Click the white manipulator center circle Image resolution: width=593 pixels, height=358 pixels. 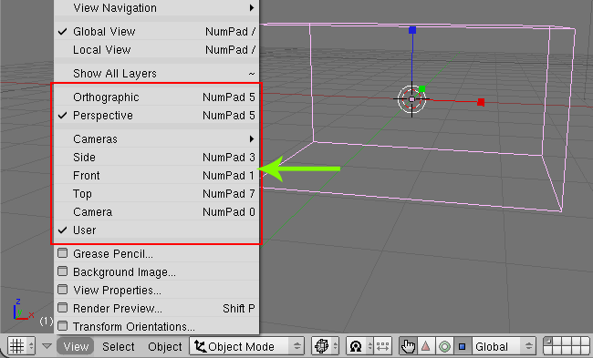[x=411, y=99]
